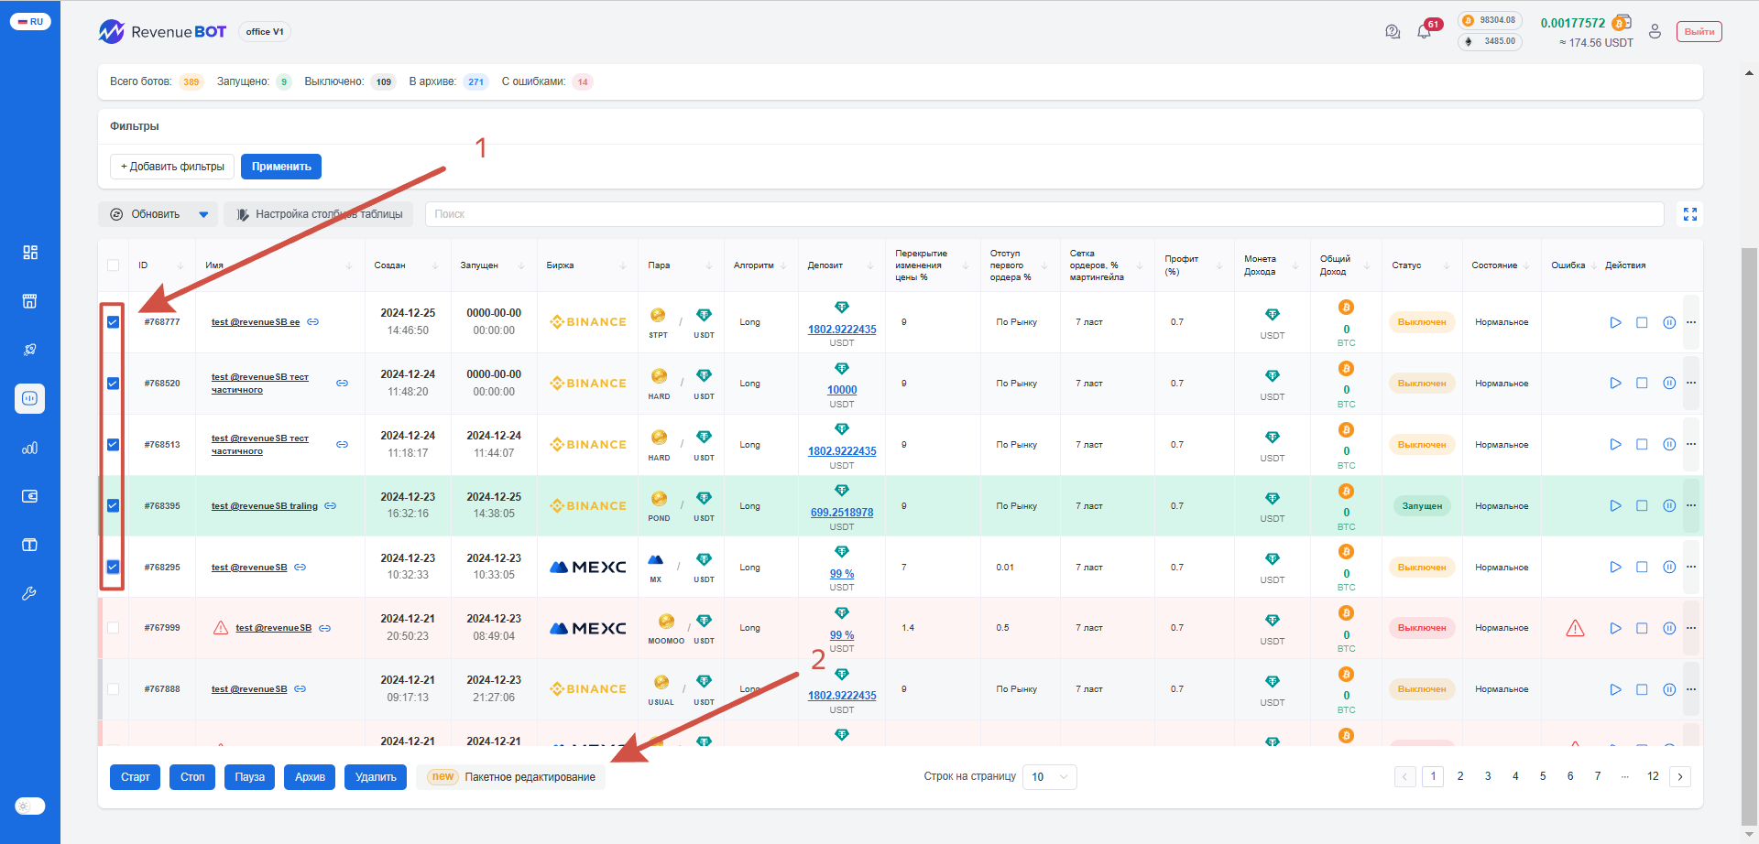
Task: Check the checkbox for bot #767999
Action: [114, 628]
